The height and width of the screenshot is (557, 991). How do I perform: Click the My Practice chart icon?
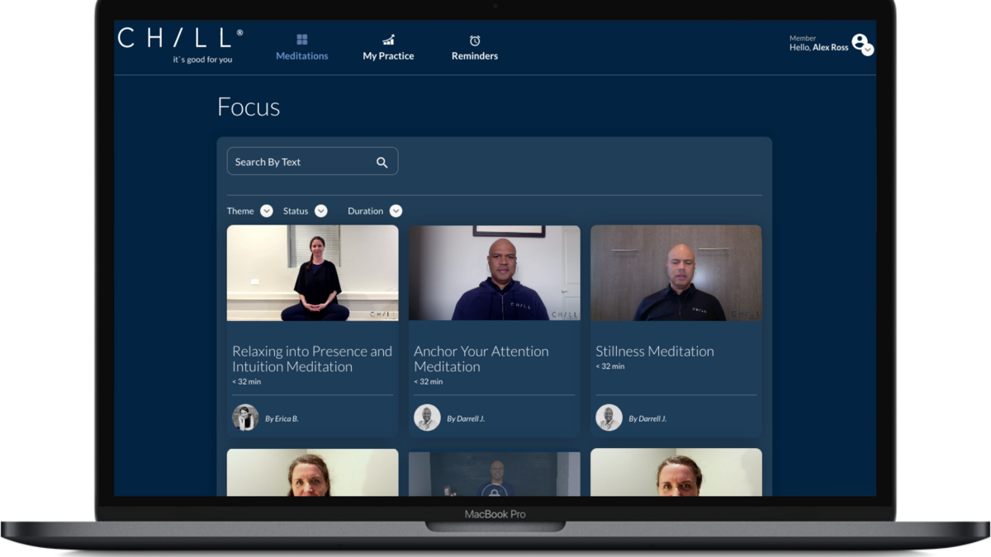(387, 38)
